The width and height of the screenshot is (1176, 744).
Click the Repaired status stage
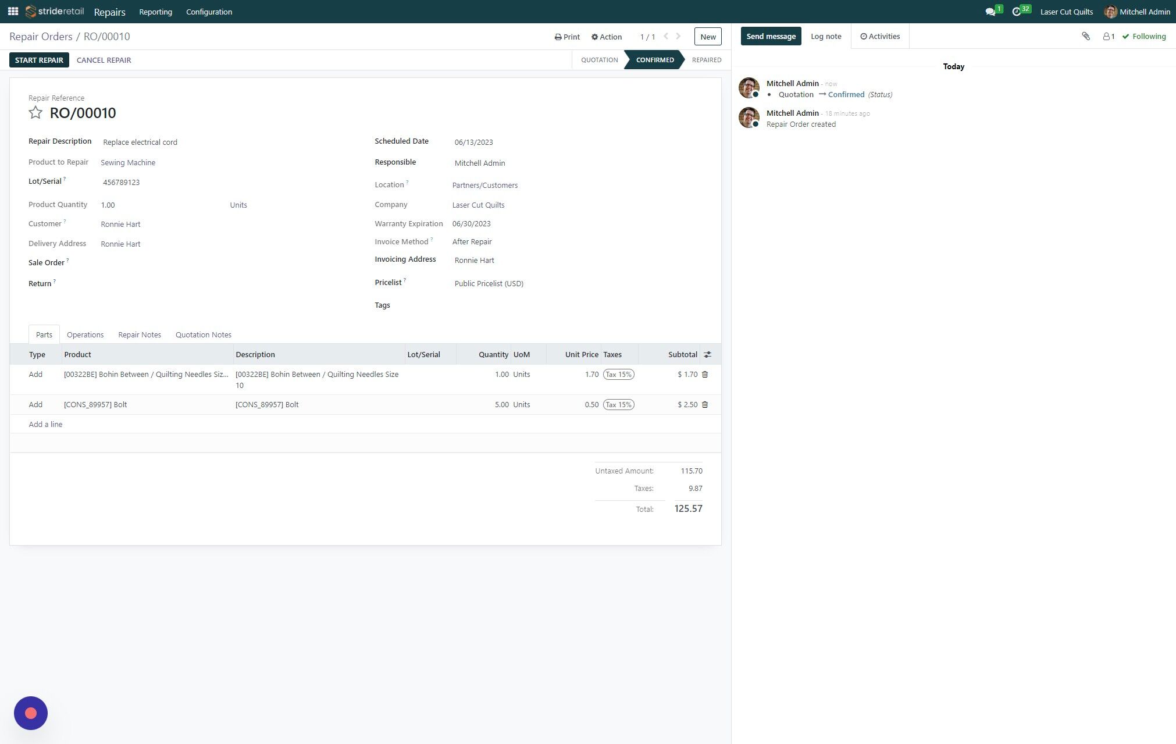[x=706, y=60]
